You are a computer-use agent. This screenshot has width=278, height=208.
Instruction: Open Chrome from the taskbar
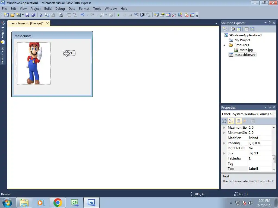click(x=58, y=203)
